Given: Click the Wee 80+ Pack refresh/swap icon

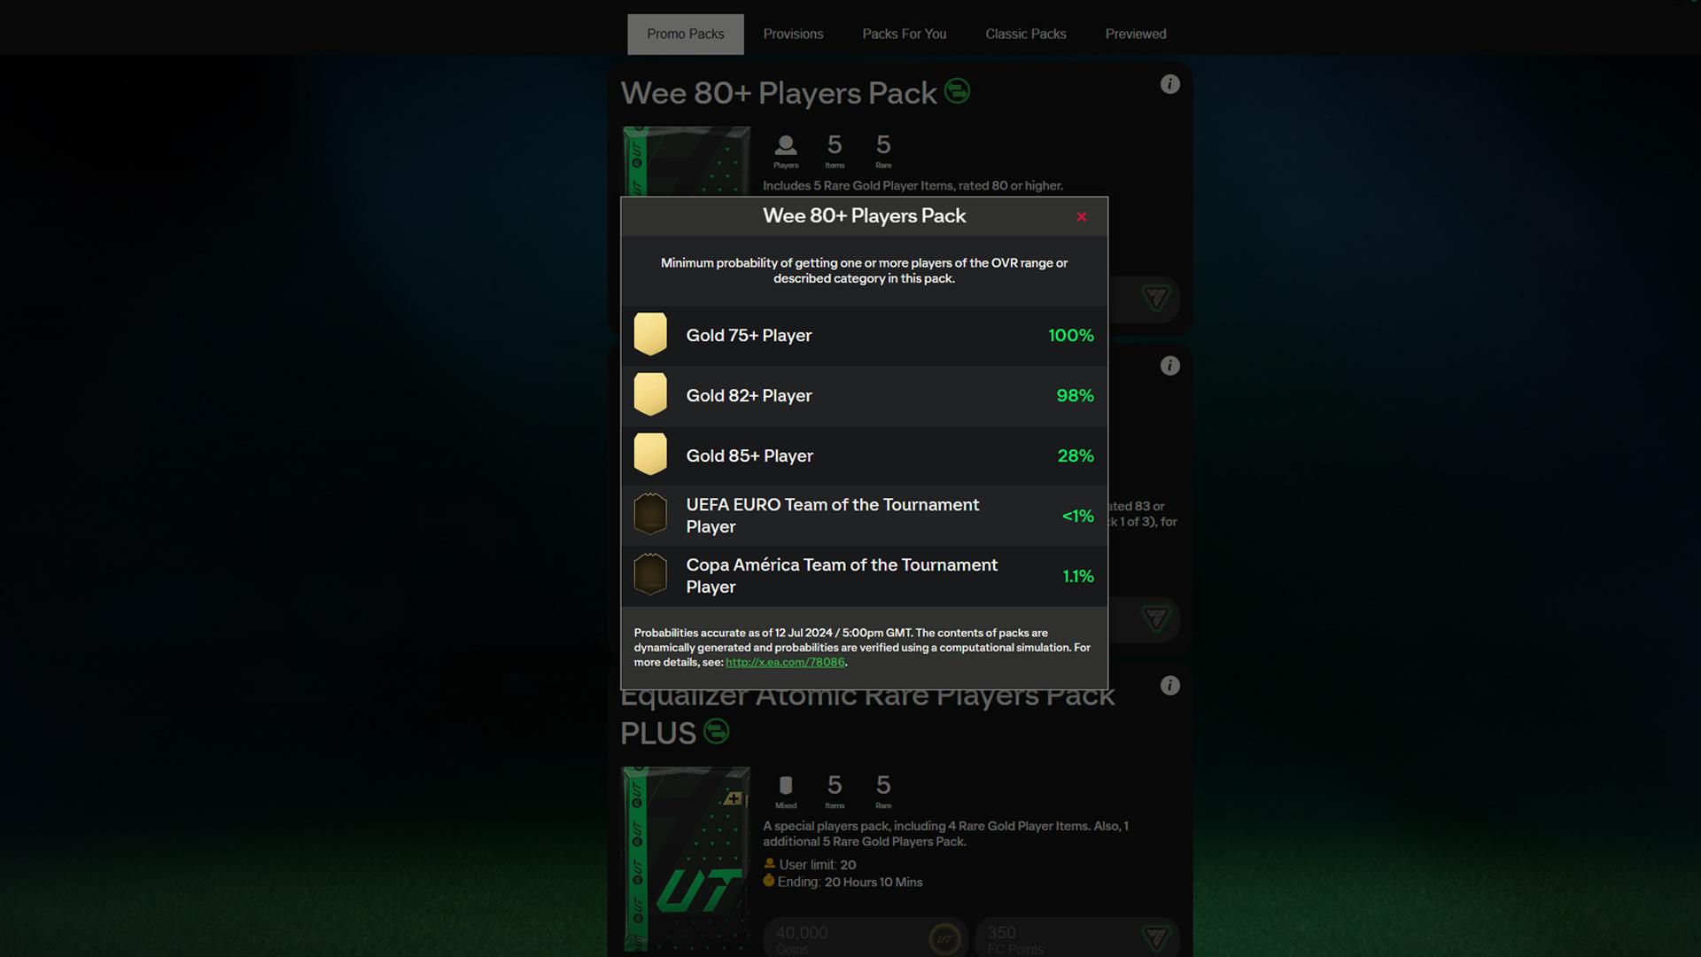Looking at the screenshot, I should (957, 91).
